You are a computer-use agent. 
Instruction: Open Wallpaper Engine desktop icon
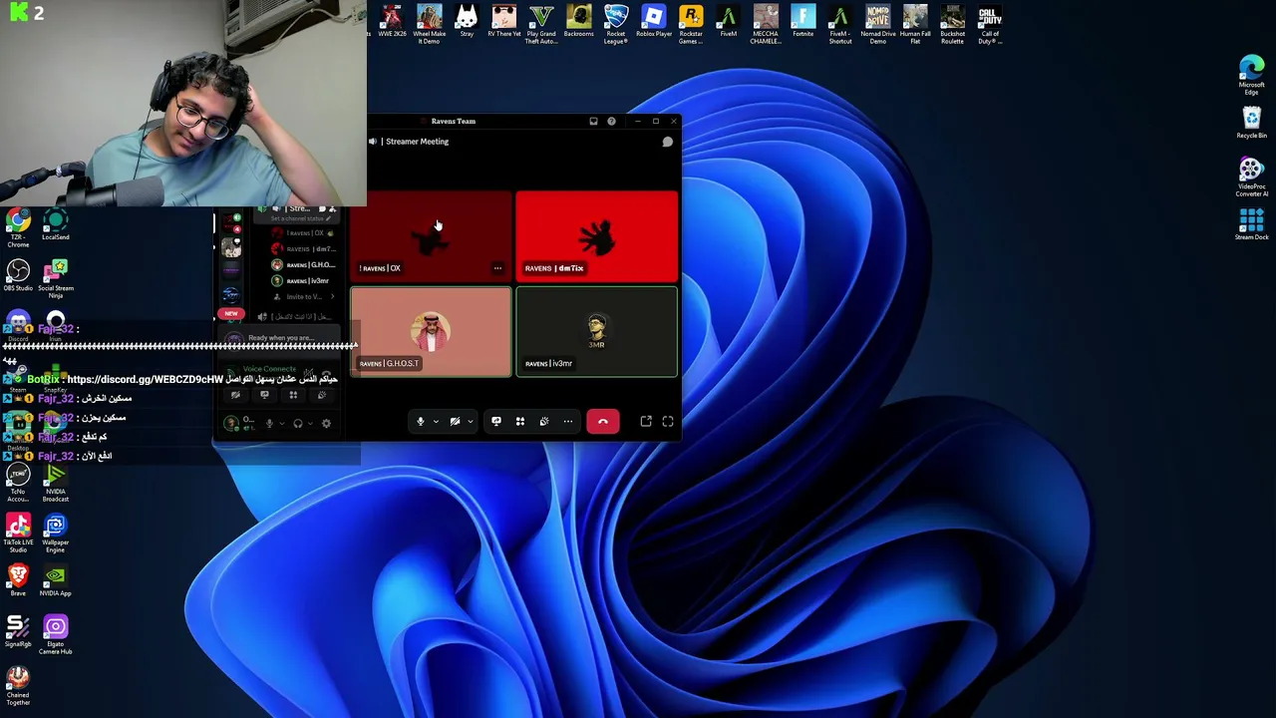tap(56, 534)
